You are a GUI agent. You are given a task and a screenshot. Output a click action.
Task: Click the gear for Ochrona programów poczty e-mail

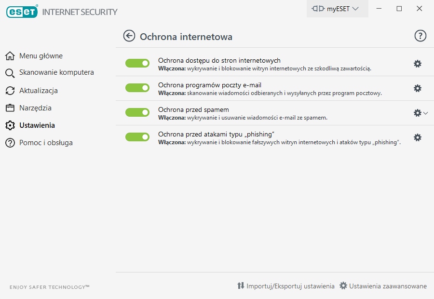418,88
